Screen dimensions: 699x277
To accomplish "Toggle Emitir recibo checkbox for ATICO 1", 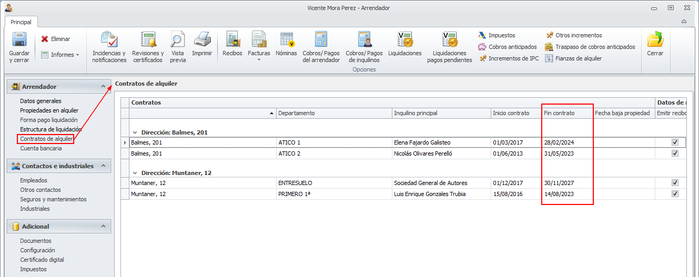I will pyautogui.click(x=675, y=142).
